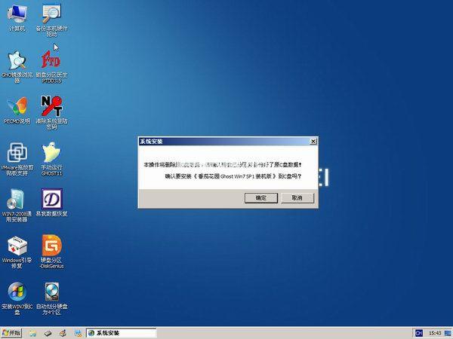453x339 pixels.
Task: Click the 15:43 clock in tray
Action: 435,334
